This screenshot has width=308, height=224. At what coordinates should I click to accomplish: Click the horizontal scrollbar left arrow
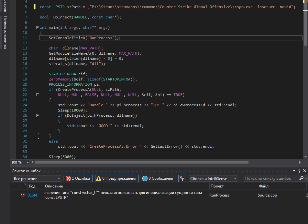pos(33,162)
